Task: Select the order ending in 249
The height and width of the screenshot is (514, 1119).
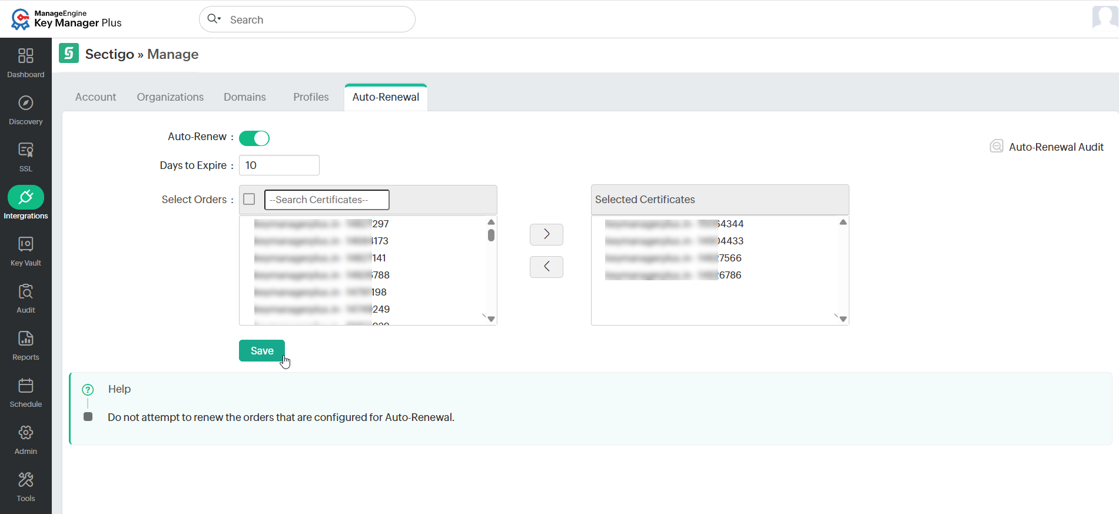Action: click(322, 309)
